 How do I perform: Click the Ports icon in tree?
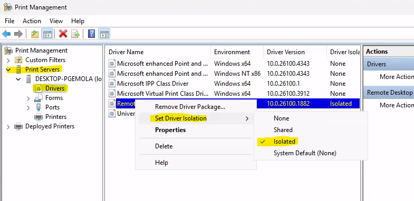(38, 107)
